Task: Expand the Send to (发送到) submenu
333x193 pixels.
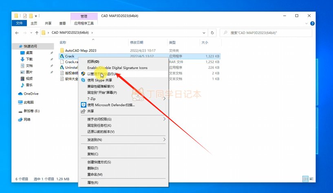Action: coord(164,140)
